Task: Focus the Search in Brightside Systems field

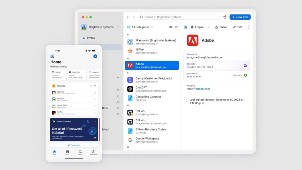Action: (179, 17)
